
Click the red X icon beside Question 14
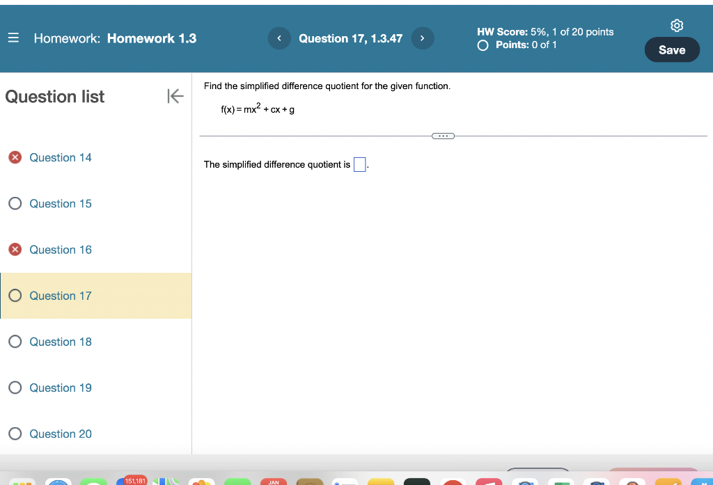click(15, 157)
